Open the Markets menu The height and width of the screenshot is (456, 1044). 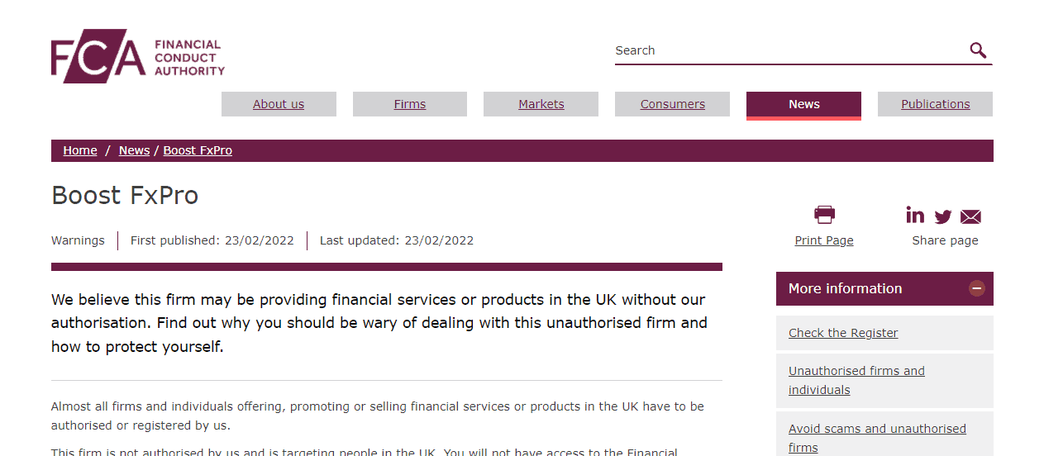[x=541, y=104]
